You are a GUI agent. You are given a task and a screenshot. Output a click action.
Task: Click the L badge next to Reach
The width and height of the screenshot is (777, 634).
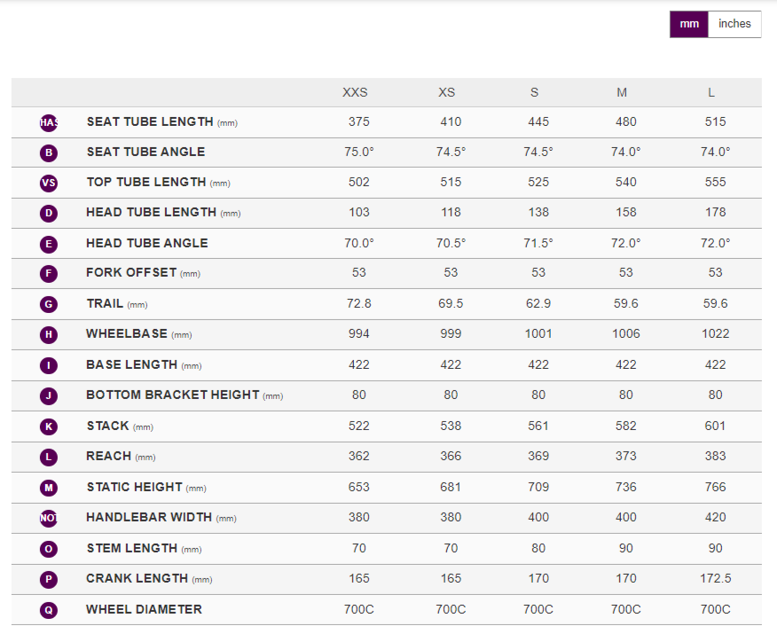pyautogui.click(x=49, y=457)
